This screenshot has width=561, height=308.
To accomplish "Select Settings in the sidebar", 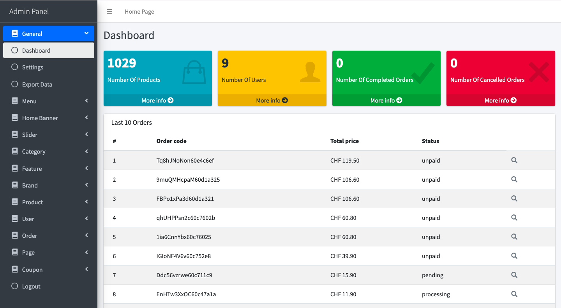I will (33, 67).
